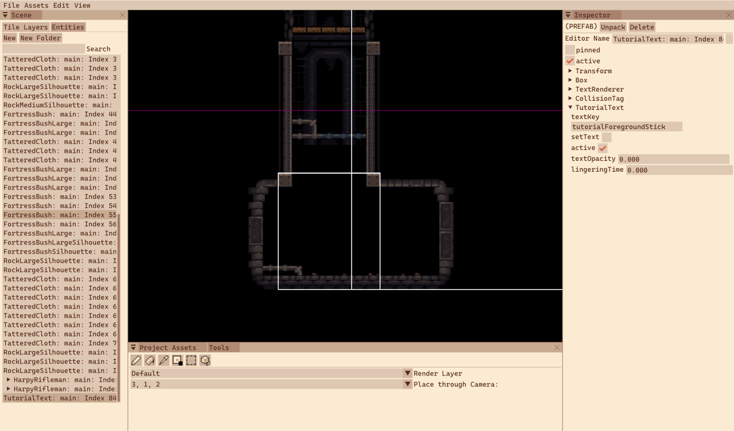The height and width of the screenshot is (431, 734).
Task: Open the Assets menu
Action: [36, 5]
